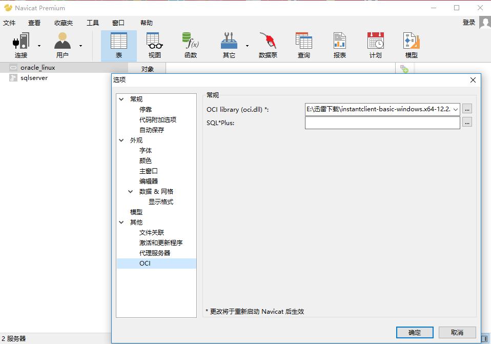Open dropdown arrow next to 其它
The width and height of the screenshot is (491, 344).
click(247, 46)
